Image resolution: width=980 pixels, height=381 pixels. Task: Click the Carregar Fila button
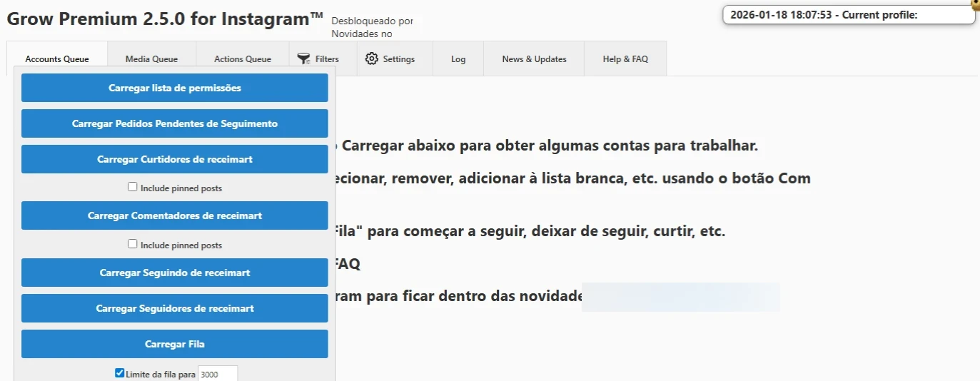175,344
